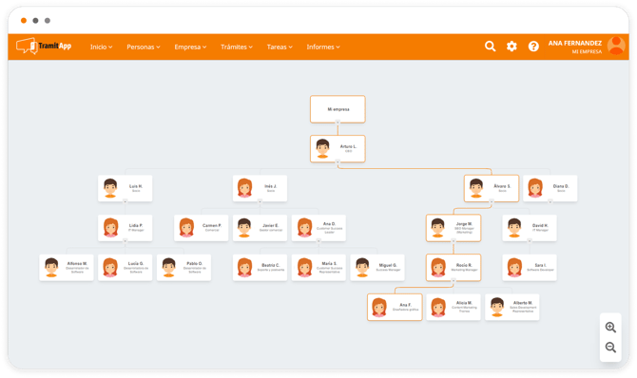Image resolution: width=637 pixels, height=378 pixels.
Task: Collapse subordinates under Lidia P.
Action: tap(125, 241)
